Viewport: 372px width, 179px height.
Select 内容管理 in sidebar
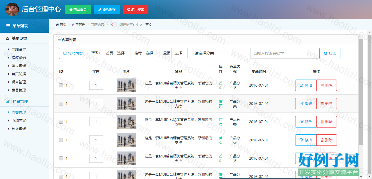19,112
